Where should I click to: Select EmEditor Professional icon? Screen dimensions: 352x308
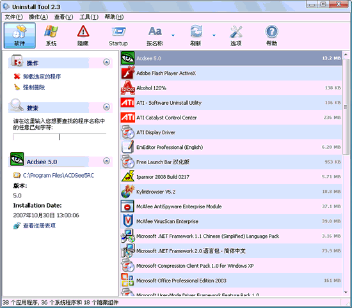(128, 147)
